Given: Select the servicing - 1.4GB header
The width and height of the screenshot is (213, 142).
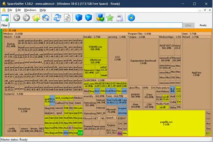Looking at the screenshot, I should (117, 37).
